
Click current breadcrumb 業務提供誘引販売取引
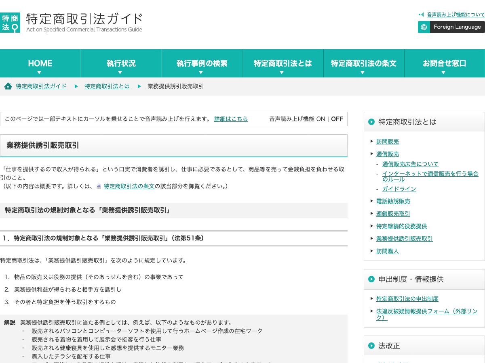[176, 86]
